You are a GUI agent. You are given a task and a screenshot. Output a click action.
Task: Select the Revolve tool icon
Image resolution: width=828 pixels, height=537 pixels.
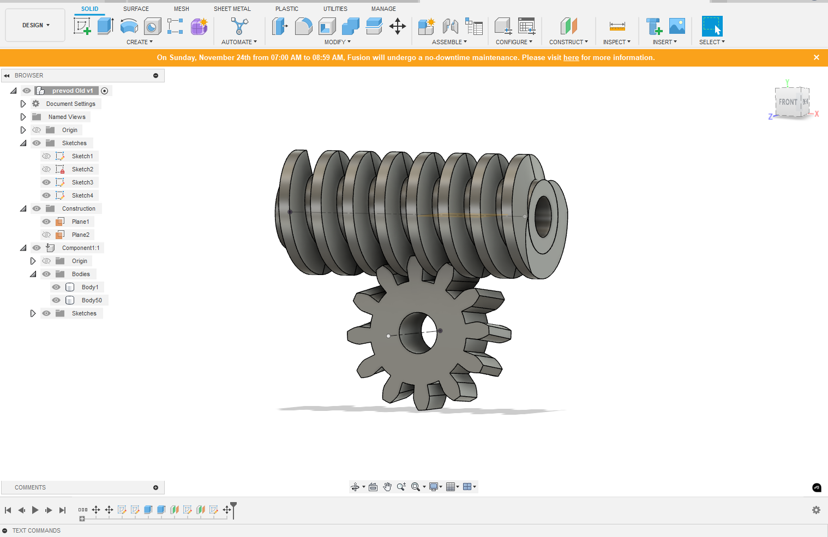pyautogui.click(x=129, y=26)
